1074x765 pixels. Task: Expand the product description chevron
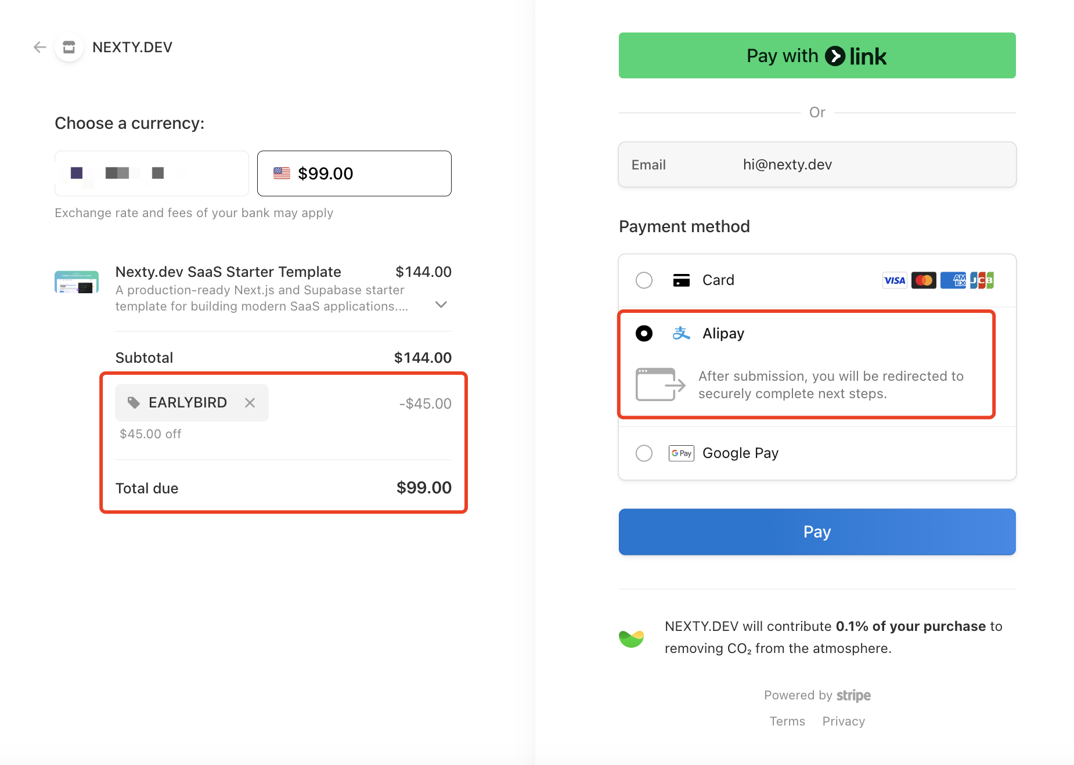pos(441,305)
